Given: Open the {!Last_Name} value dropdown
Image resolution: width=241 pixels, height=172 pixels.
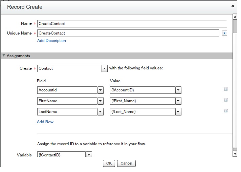Looking at the screenshot, I should 178,112.
